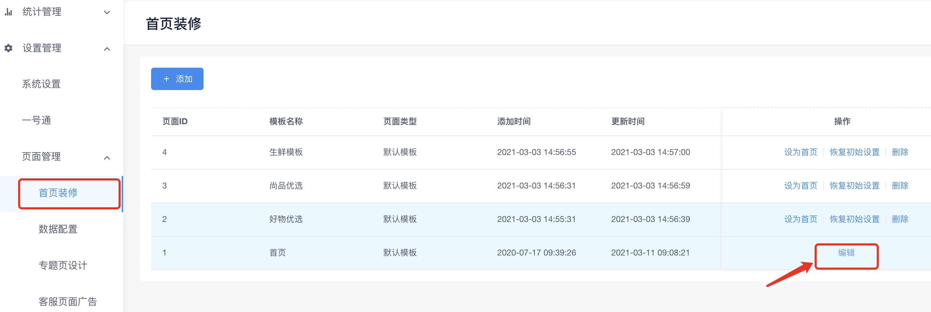
Task: Set 好物优选 as homepage via 设为首页
Action: pyautogui.click(x=801, y=219)
